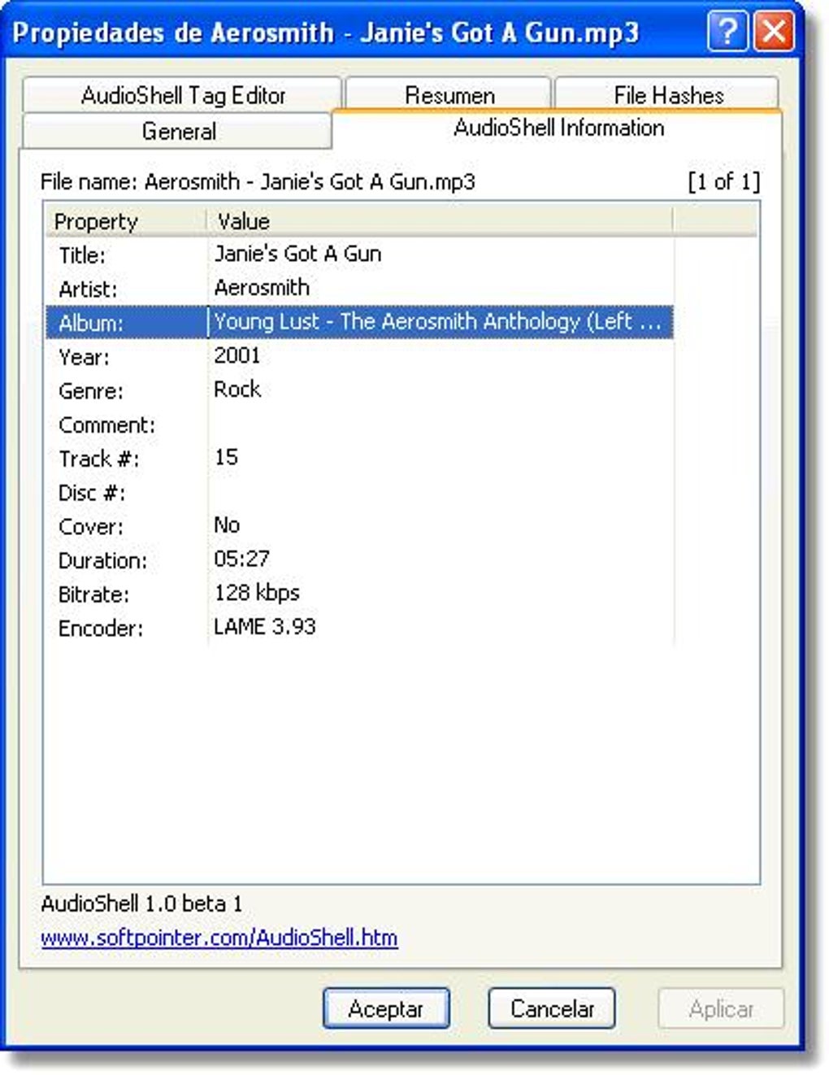The image size is (829, 1075).
Task: Click the Aceptar button
Action: point(386,1008)
